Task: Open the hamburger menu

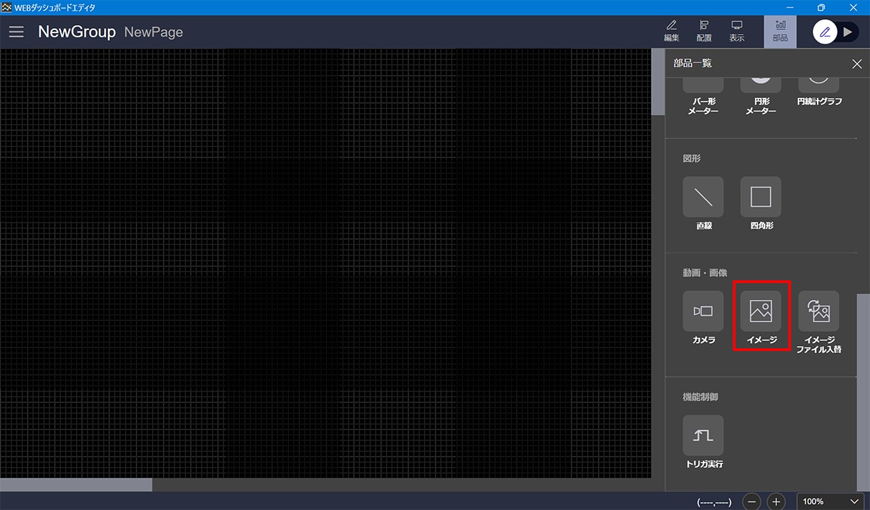Action: tap(16, 32)
